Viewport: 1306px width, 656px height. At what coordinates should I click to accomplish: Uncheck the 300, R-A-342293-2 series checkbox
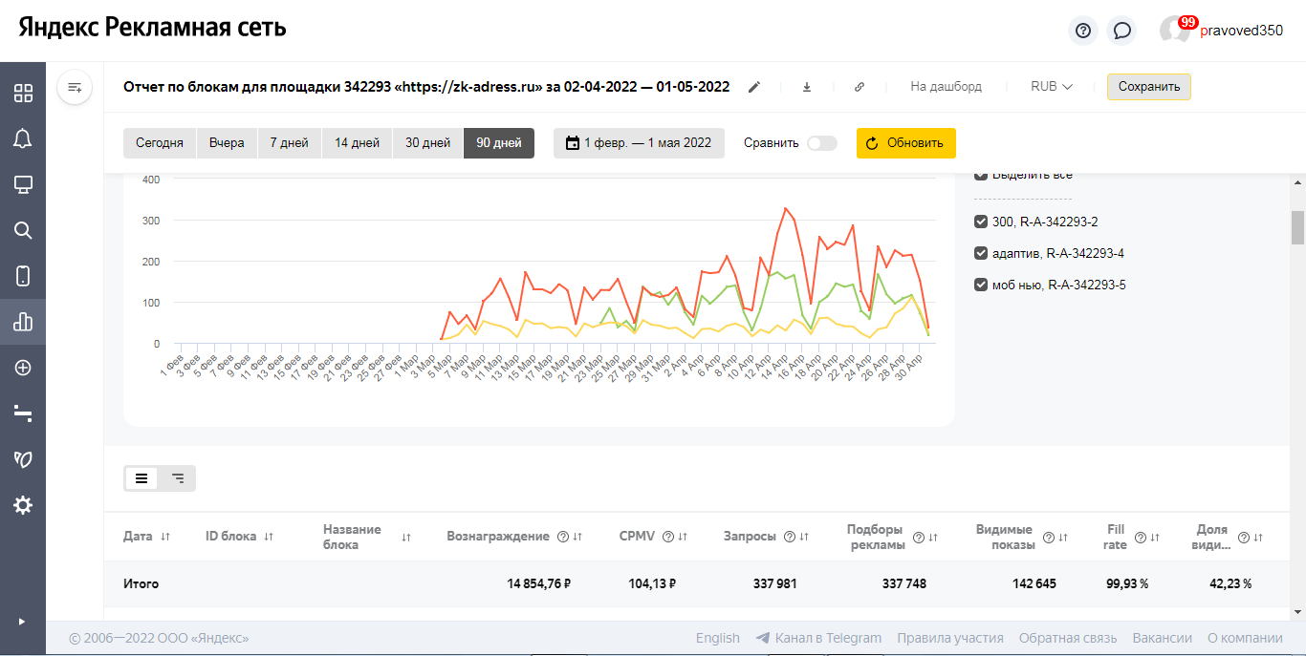pyautogui.click(x=980, y=222)
